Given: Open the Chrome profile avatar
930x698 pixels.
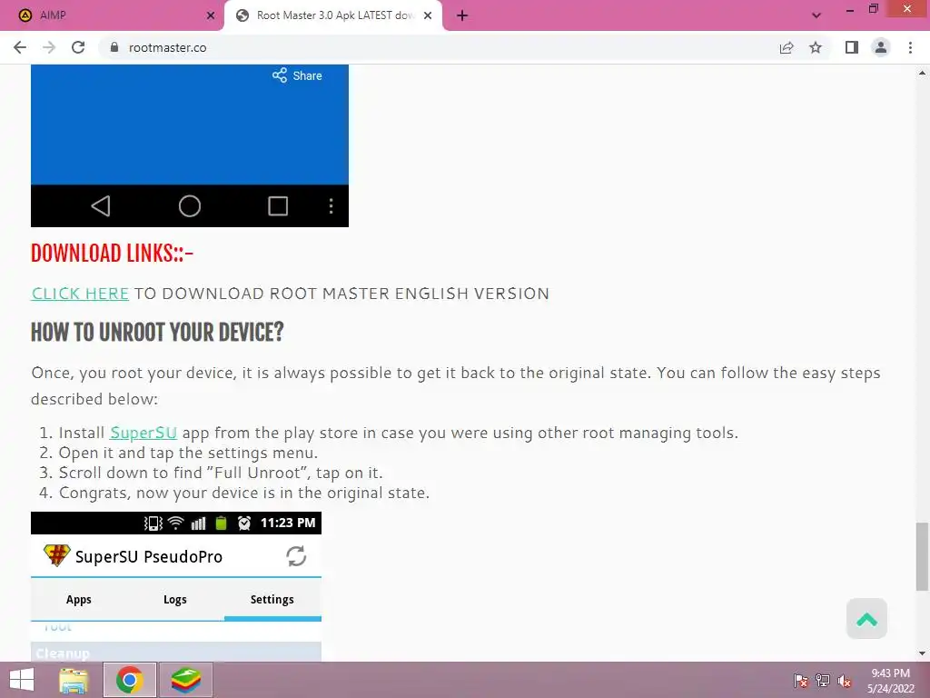Looking at the screenshot, I should click(881, 47).
